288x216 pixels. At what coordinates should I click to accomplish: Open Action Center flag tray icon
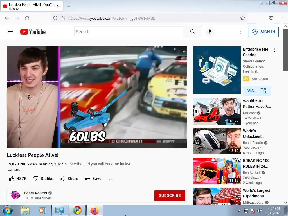point(253,211)
